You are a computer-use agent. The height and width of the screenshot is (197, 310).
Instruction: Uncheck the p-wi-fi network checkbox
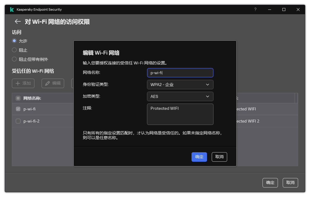coord(18,109)
